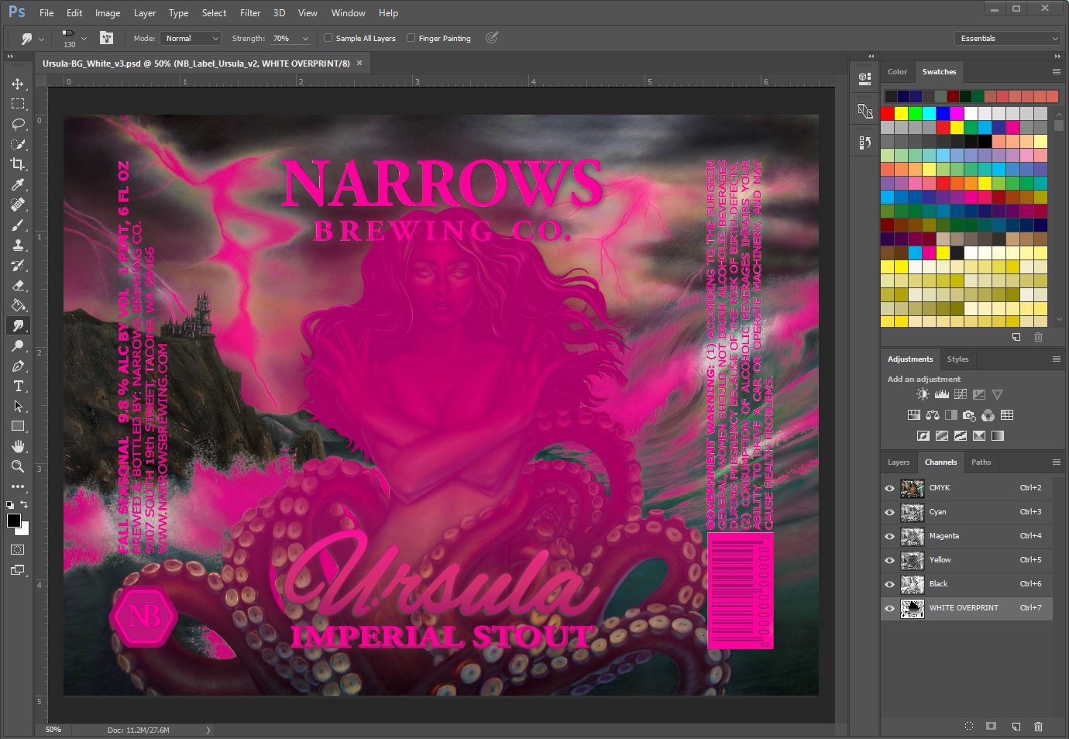The width and height of the screenshot is (1069, 739).
Task: Select the Rectangle shape tool
Action: click(18, 426)
